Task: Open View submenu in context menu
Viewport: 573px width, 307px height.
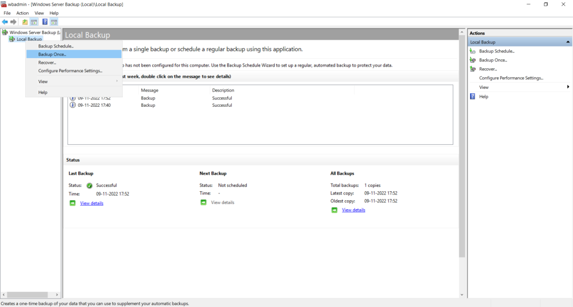Action: point(74,82)
